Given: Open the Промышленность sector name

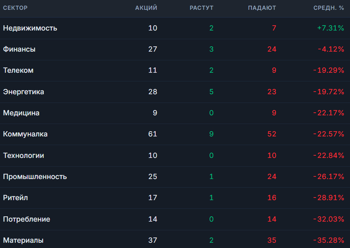Looking at the screenshot, I should click(35, 177).
